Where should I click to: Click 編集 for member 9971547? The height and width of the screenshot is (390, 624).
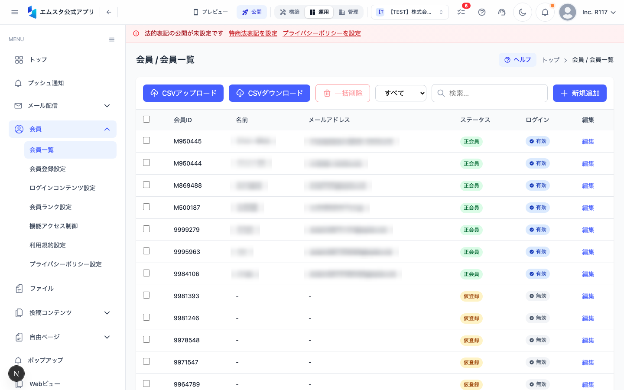pyautogui.click(x=588, y=363)
